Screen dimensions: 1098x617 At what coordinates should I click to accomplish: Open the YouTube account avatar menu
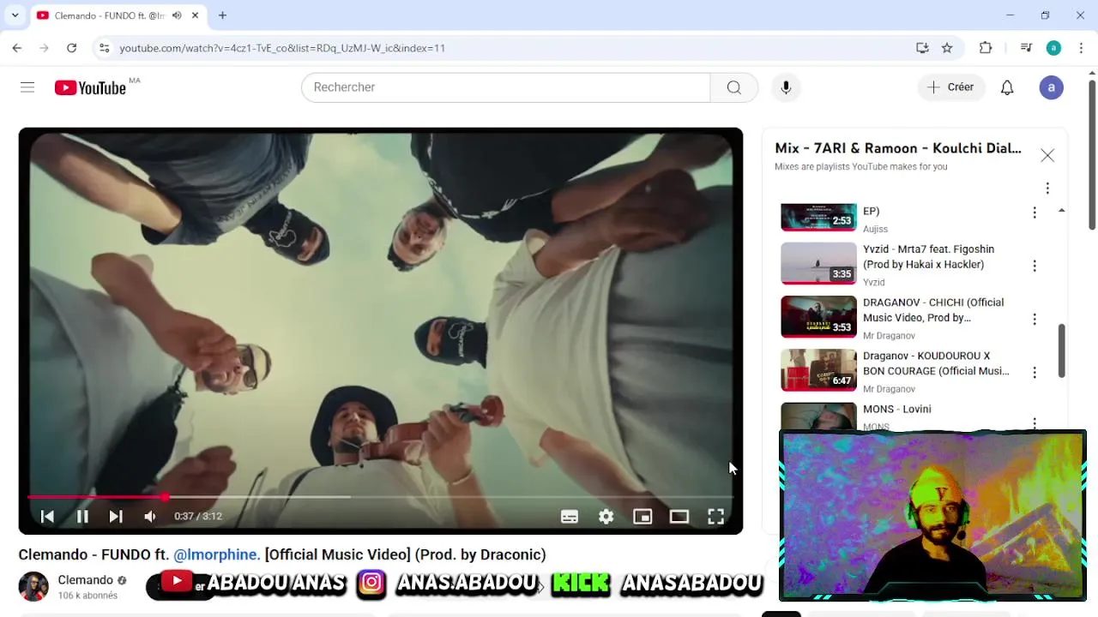pos(1052,87)
